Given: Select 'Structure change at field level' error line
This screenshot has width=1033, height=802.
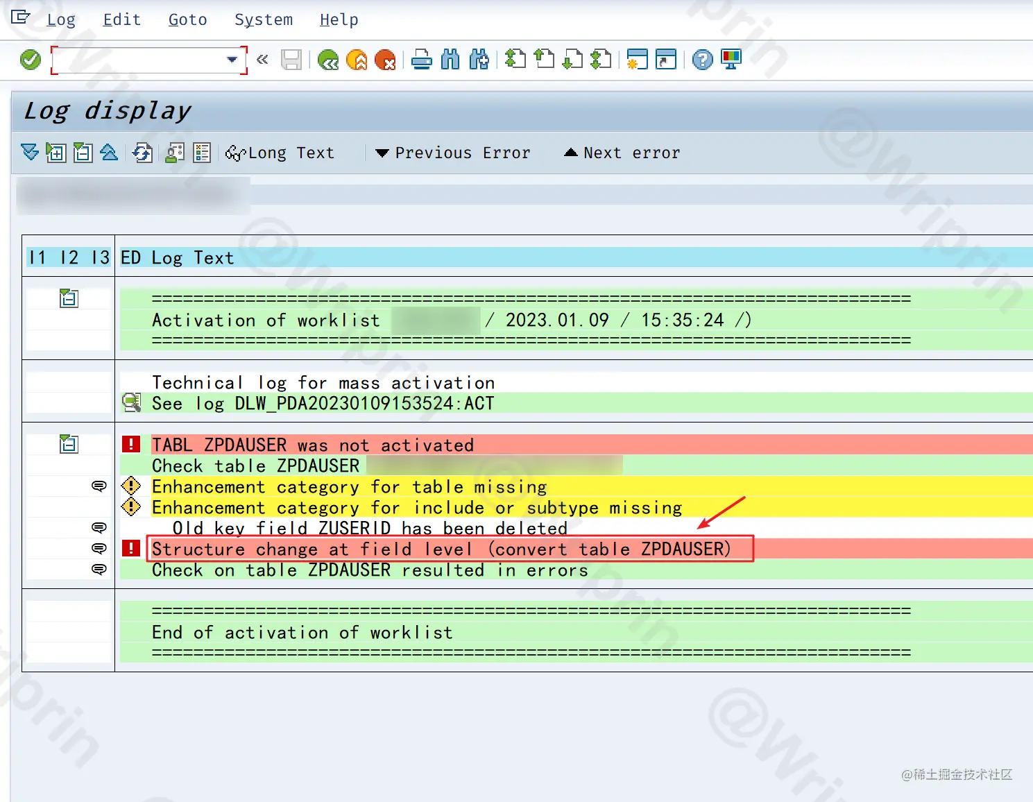Looking at the screenshot, I should (441, 549).
